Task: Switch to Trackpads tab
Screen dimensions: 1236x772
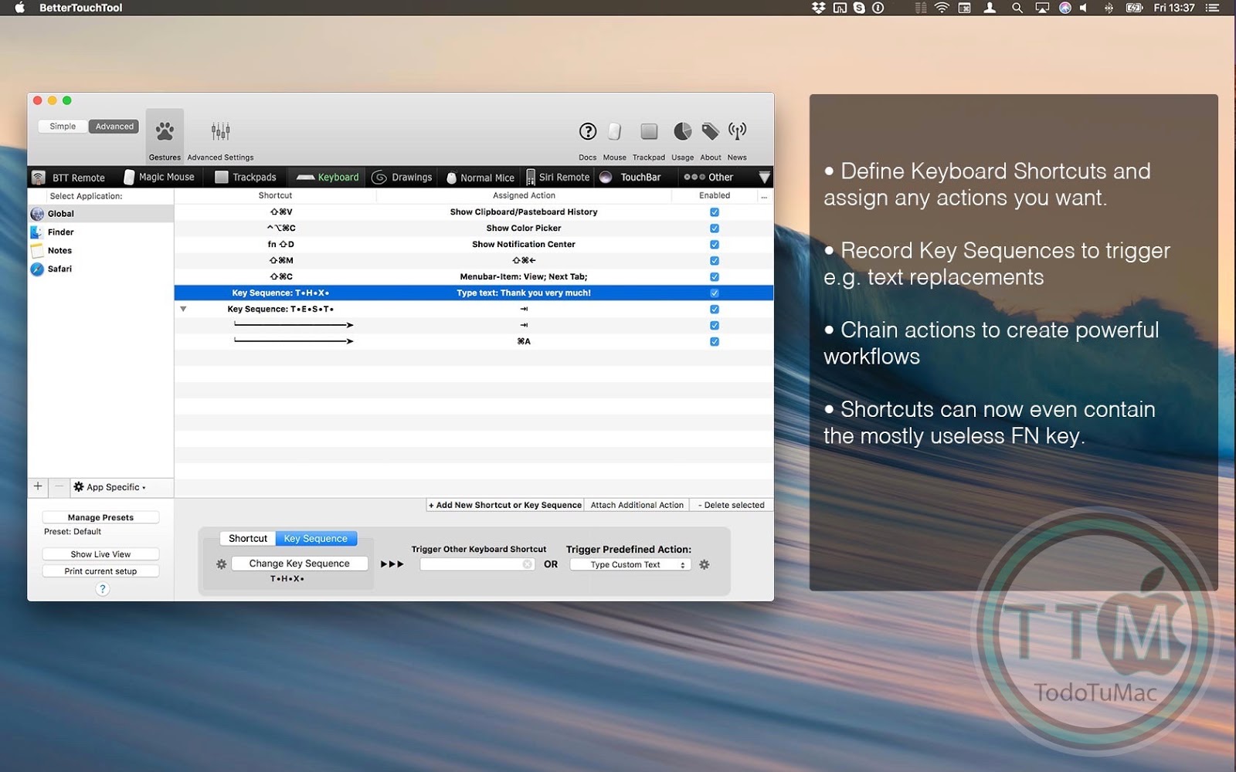Action: 245,178
